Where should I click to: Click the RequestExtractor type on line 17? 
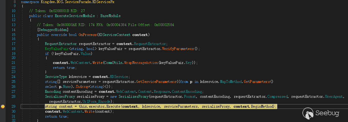[x=61, y=44]
